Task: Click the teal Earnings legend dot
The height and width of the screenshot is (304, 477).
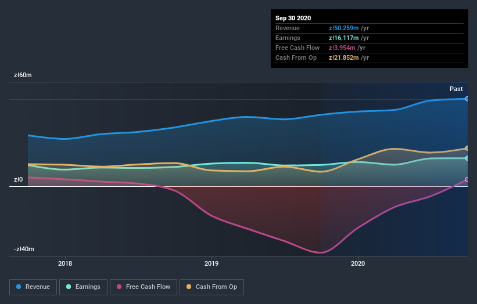Action: (69, 287)
